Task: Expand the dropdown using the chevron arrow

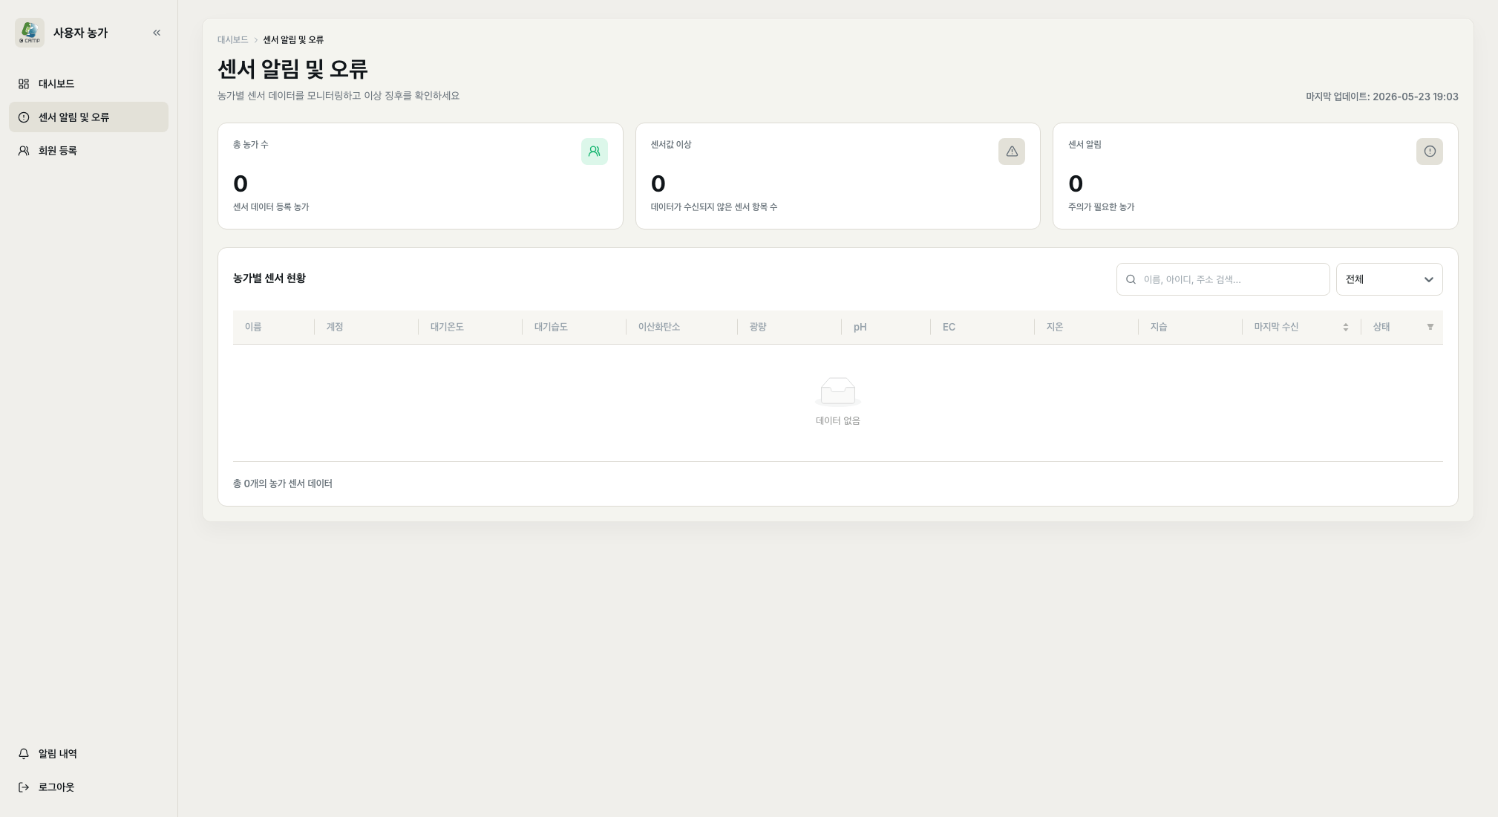Action: pos(1428,280)
